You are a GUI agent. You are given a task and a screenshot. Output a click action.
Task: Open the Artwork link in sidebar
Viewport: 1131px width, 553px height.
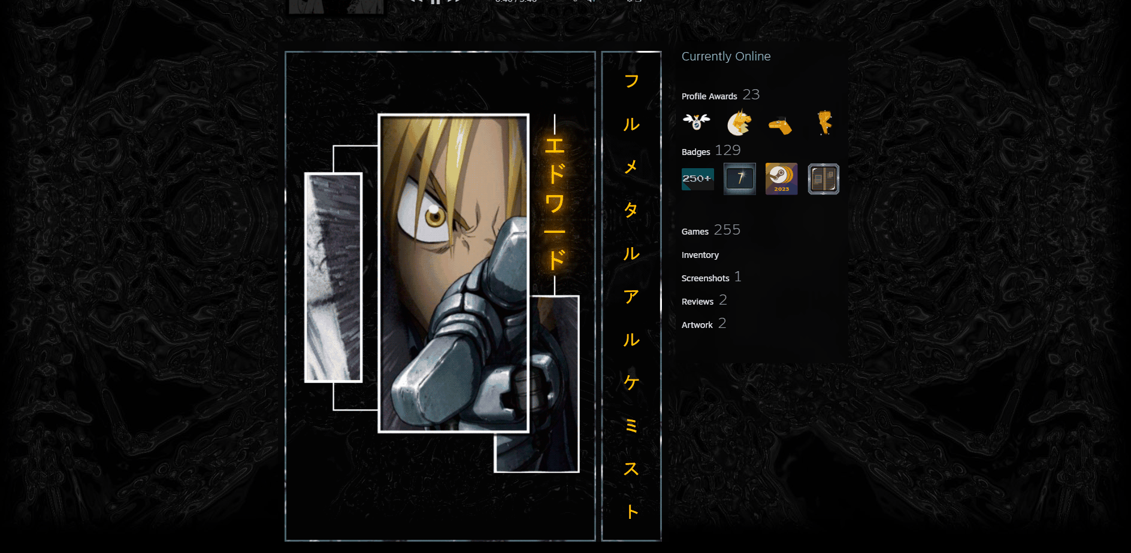(697, 325)
